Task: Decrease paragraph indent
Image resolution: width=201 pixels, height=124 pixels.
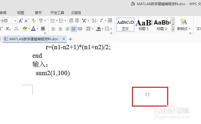Action: [x=71, y=20]
